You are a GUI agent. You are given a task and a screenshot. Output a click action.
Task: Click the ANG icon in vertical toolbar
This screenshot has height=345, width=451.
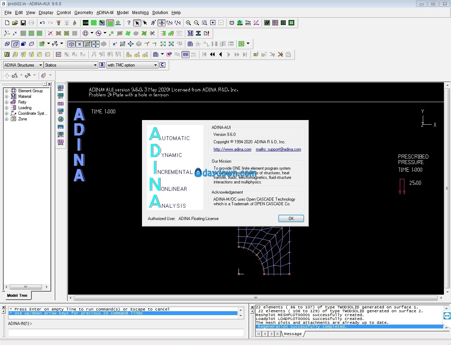[x=61, y=143]
